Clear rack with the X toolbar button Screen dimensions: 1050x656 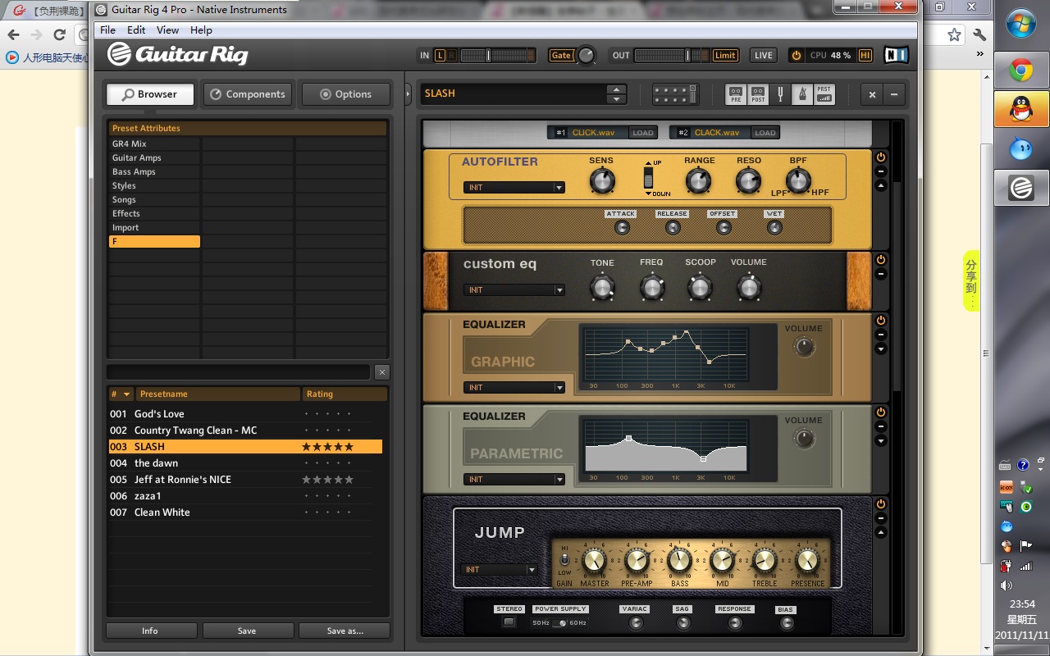(x=872, y=94)
